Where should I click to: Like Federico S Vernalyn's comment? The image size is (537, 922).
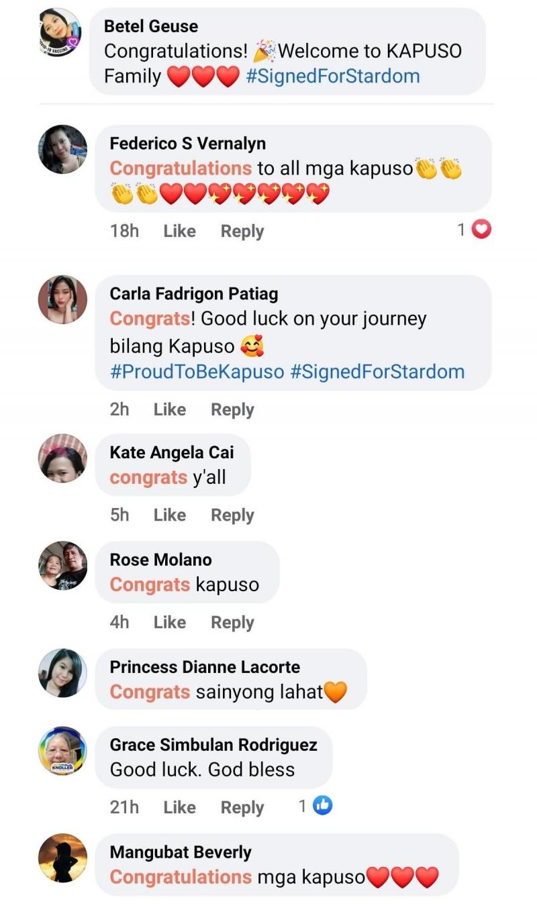coord(179,231)
